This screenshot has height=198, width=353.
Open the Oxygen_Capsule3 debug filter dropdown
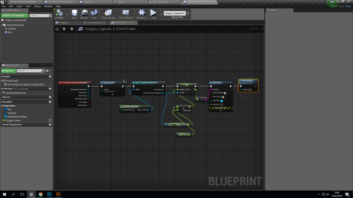[x=175, y=13]
